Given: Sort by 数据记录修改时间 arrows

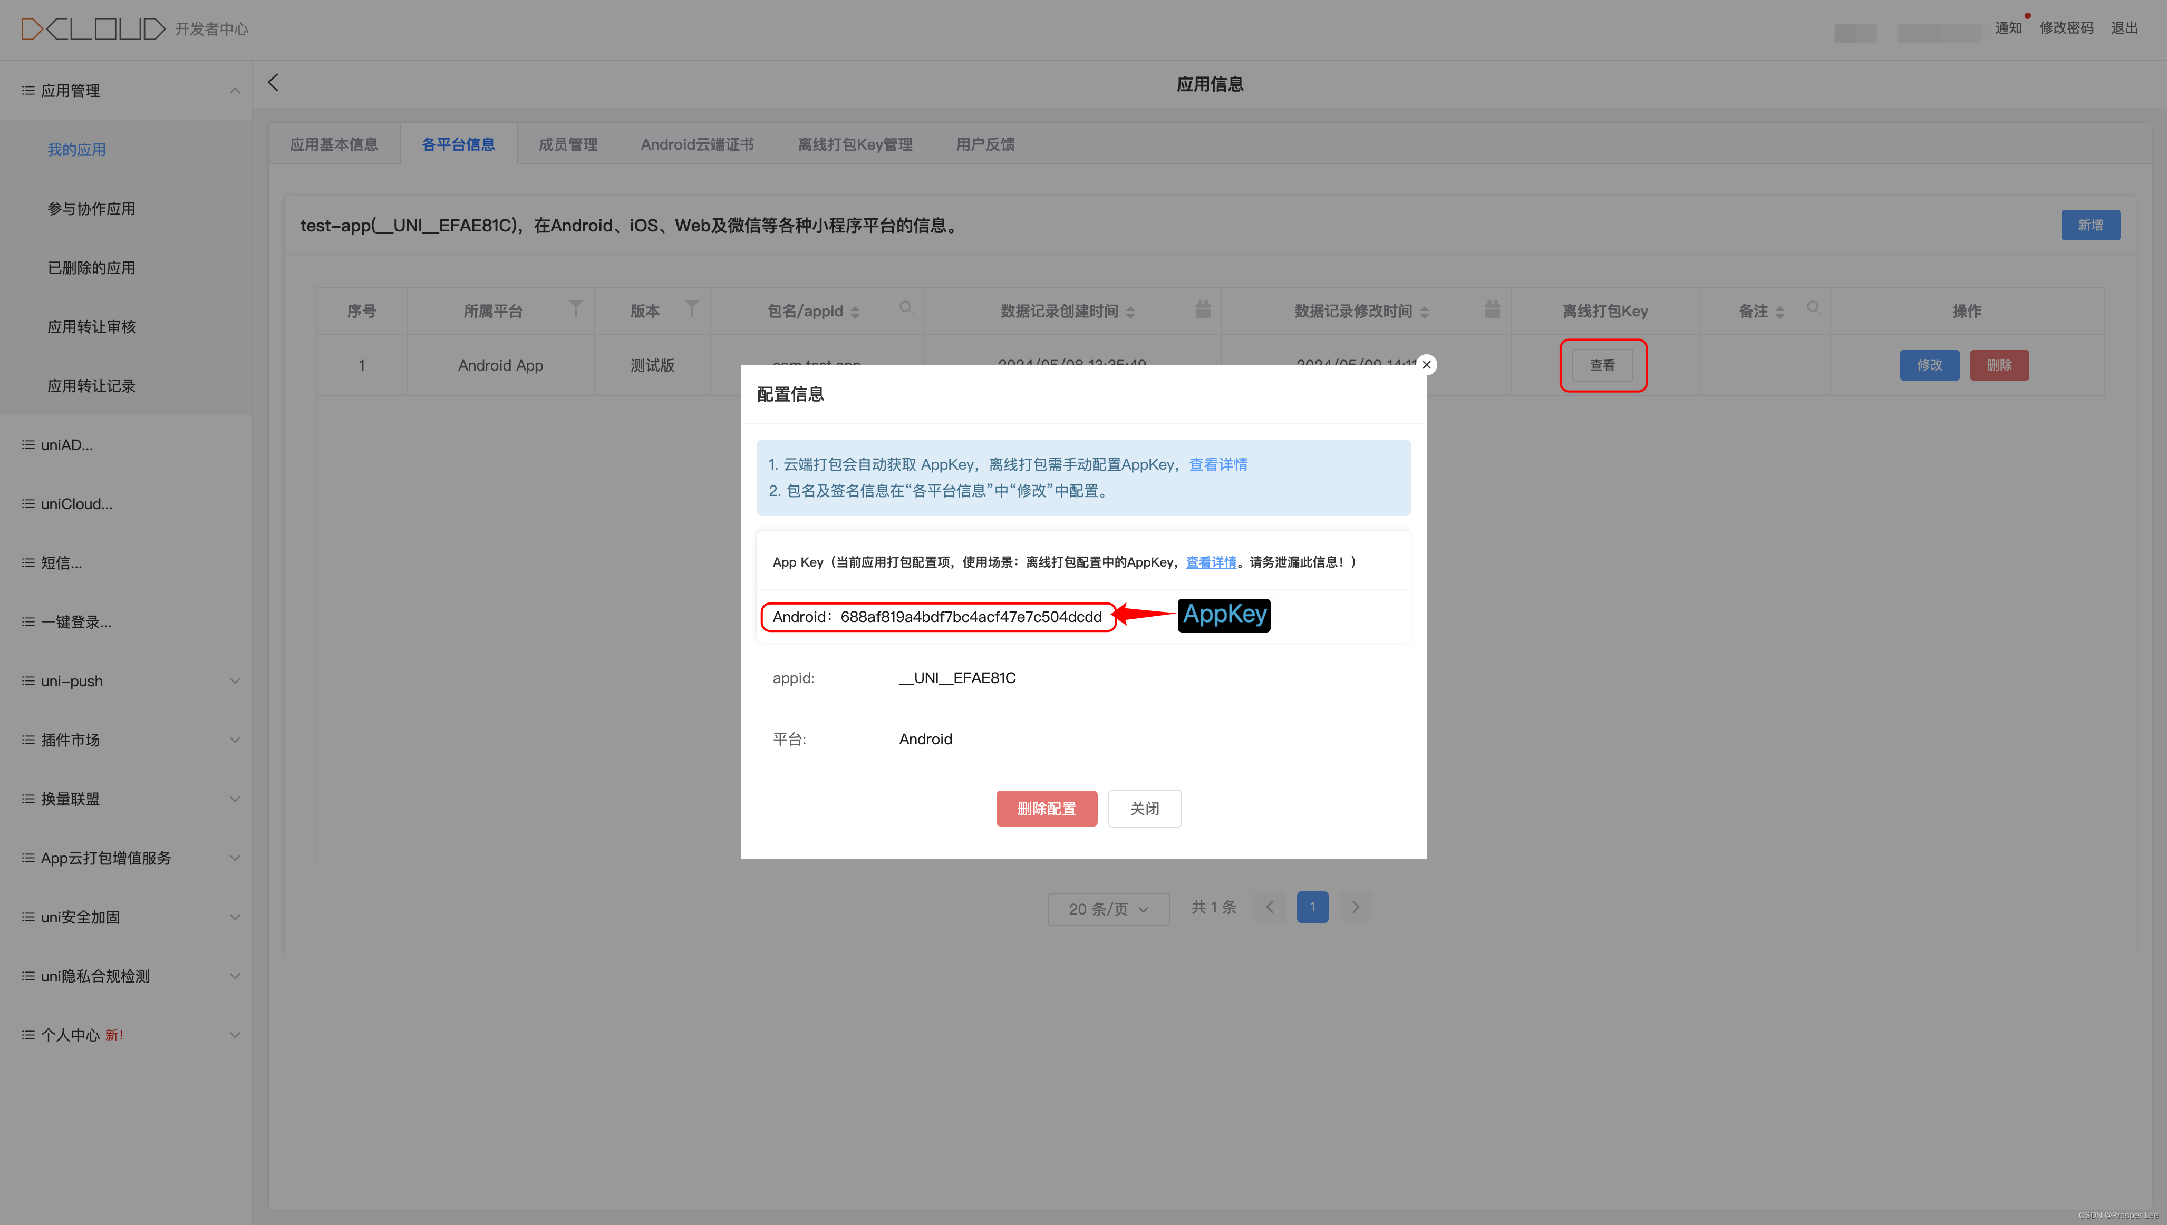Looking at the screenshot, I should click(1424, 312).
